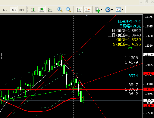Select the bar chart type icon

(x=33, y=10)
